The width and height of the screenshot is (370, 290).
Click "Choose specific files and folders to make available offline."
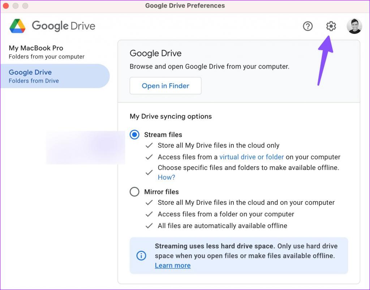[248, 168]
